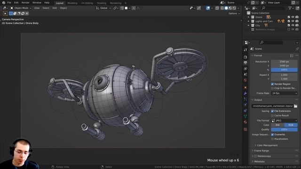Disable City collection in renders
Screen dimensions: 301x169
coord(297,25)
